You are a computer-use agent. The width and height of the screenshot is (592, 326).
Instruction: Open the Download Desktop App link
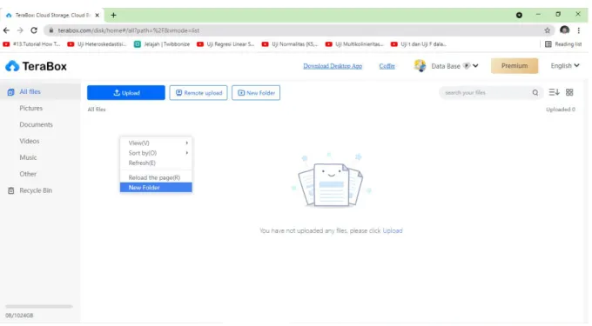coord(333,66)
